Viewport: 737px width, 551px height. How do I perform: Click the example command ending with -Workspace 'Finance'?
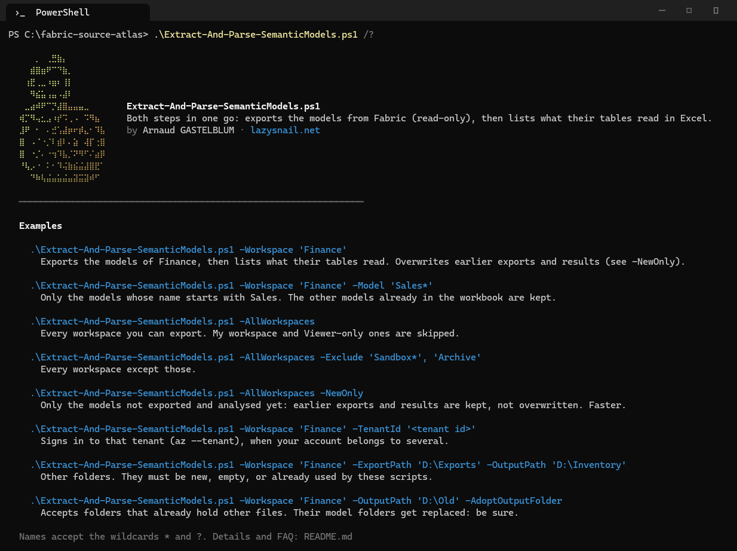click(189, 250)
